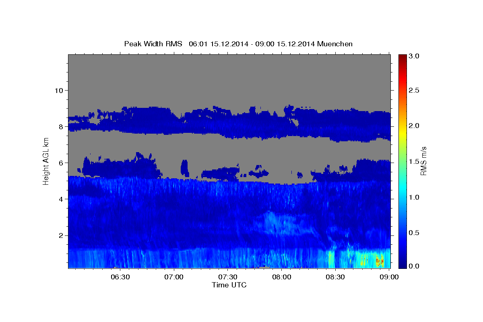Click the plot title 'Peak Width RMS'
The image size is (483, 322).
[x=153, y=43]
